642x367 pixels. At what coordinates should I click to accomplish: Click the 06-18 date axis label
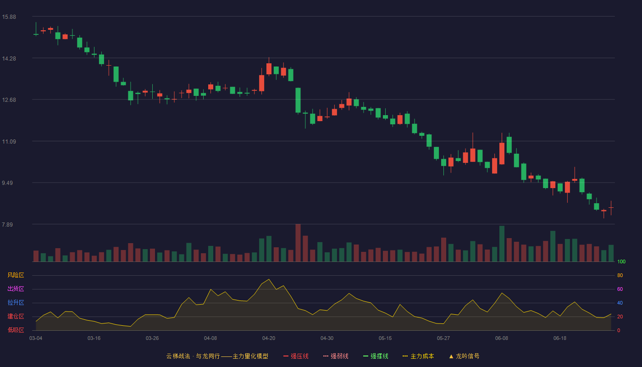(x=560, y=338)
